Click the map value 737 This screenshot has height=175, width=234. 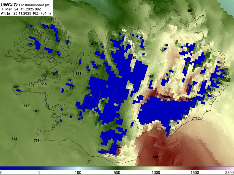click(37, 140)
